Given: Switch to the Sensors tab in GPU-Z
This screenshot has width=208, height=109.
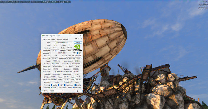Looking at the screenshot, I should point(53,39).
